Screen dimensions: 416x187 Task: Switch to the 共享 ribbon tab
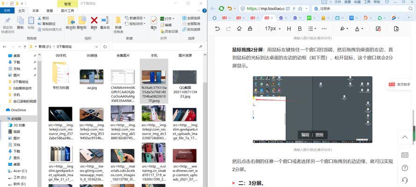click(36, 11)
